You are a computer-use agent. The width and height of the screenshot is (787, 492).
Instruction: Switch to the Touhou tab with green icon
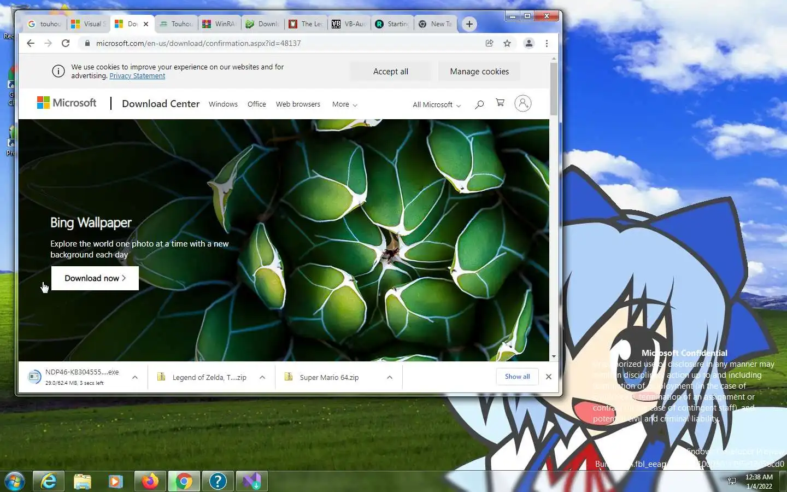click(x=177, y=24)
